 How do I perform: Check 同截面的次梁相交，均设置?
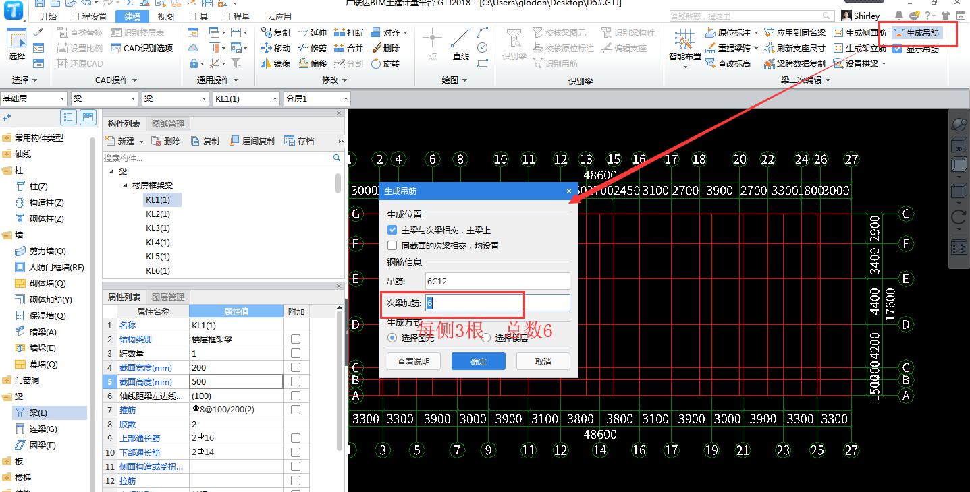click(x=392, y=245)
